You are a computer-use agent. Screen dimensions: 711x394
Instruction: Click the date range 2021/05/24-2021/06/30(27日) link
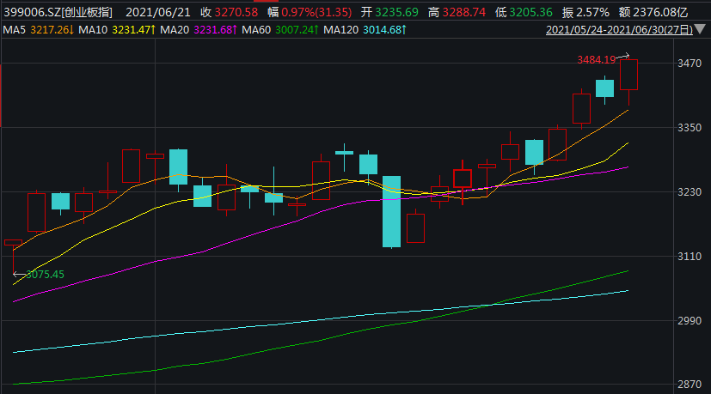(x=619, y=30)
